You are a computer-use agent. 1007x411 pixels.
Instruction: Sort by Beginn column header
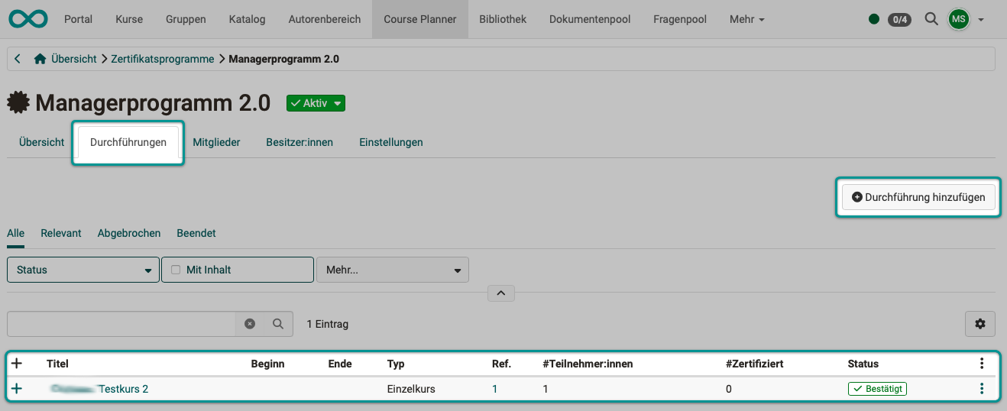pos(267,364)
